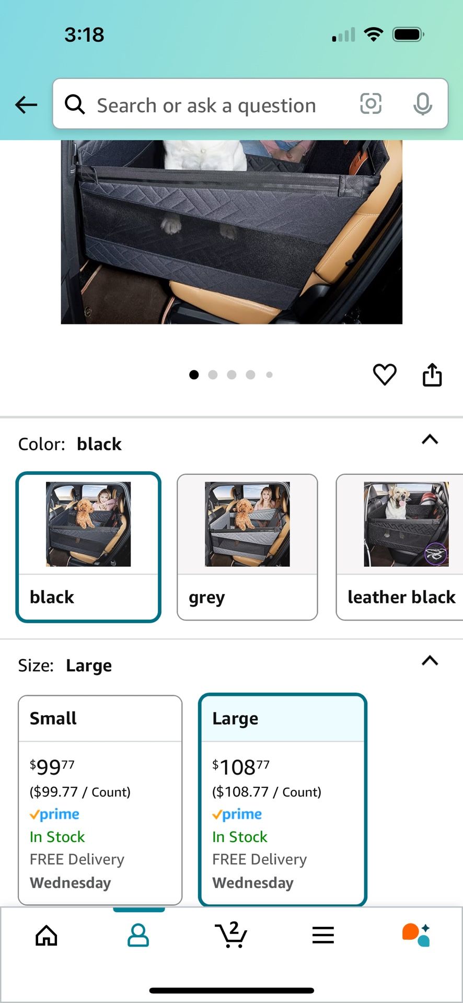Jump to second image carousel dot
This screenshot has width=463, height=1003.
(x=213, y=375)
